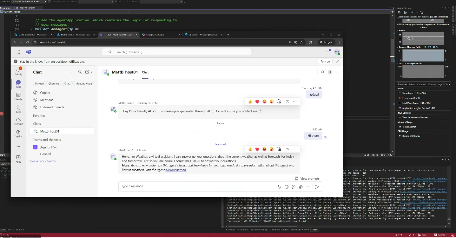Quote-reply to the Weather assistant message
This screenshot has width=456, height=238.
pyautogui.click(x=288, y=149)
